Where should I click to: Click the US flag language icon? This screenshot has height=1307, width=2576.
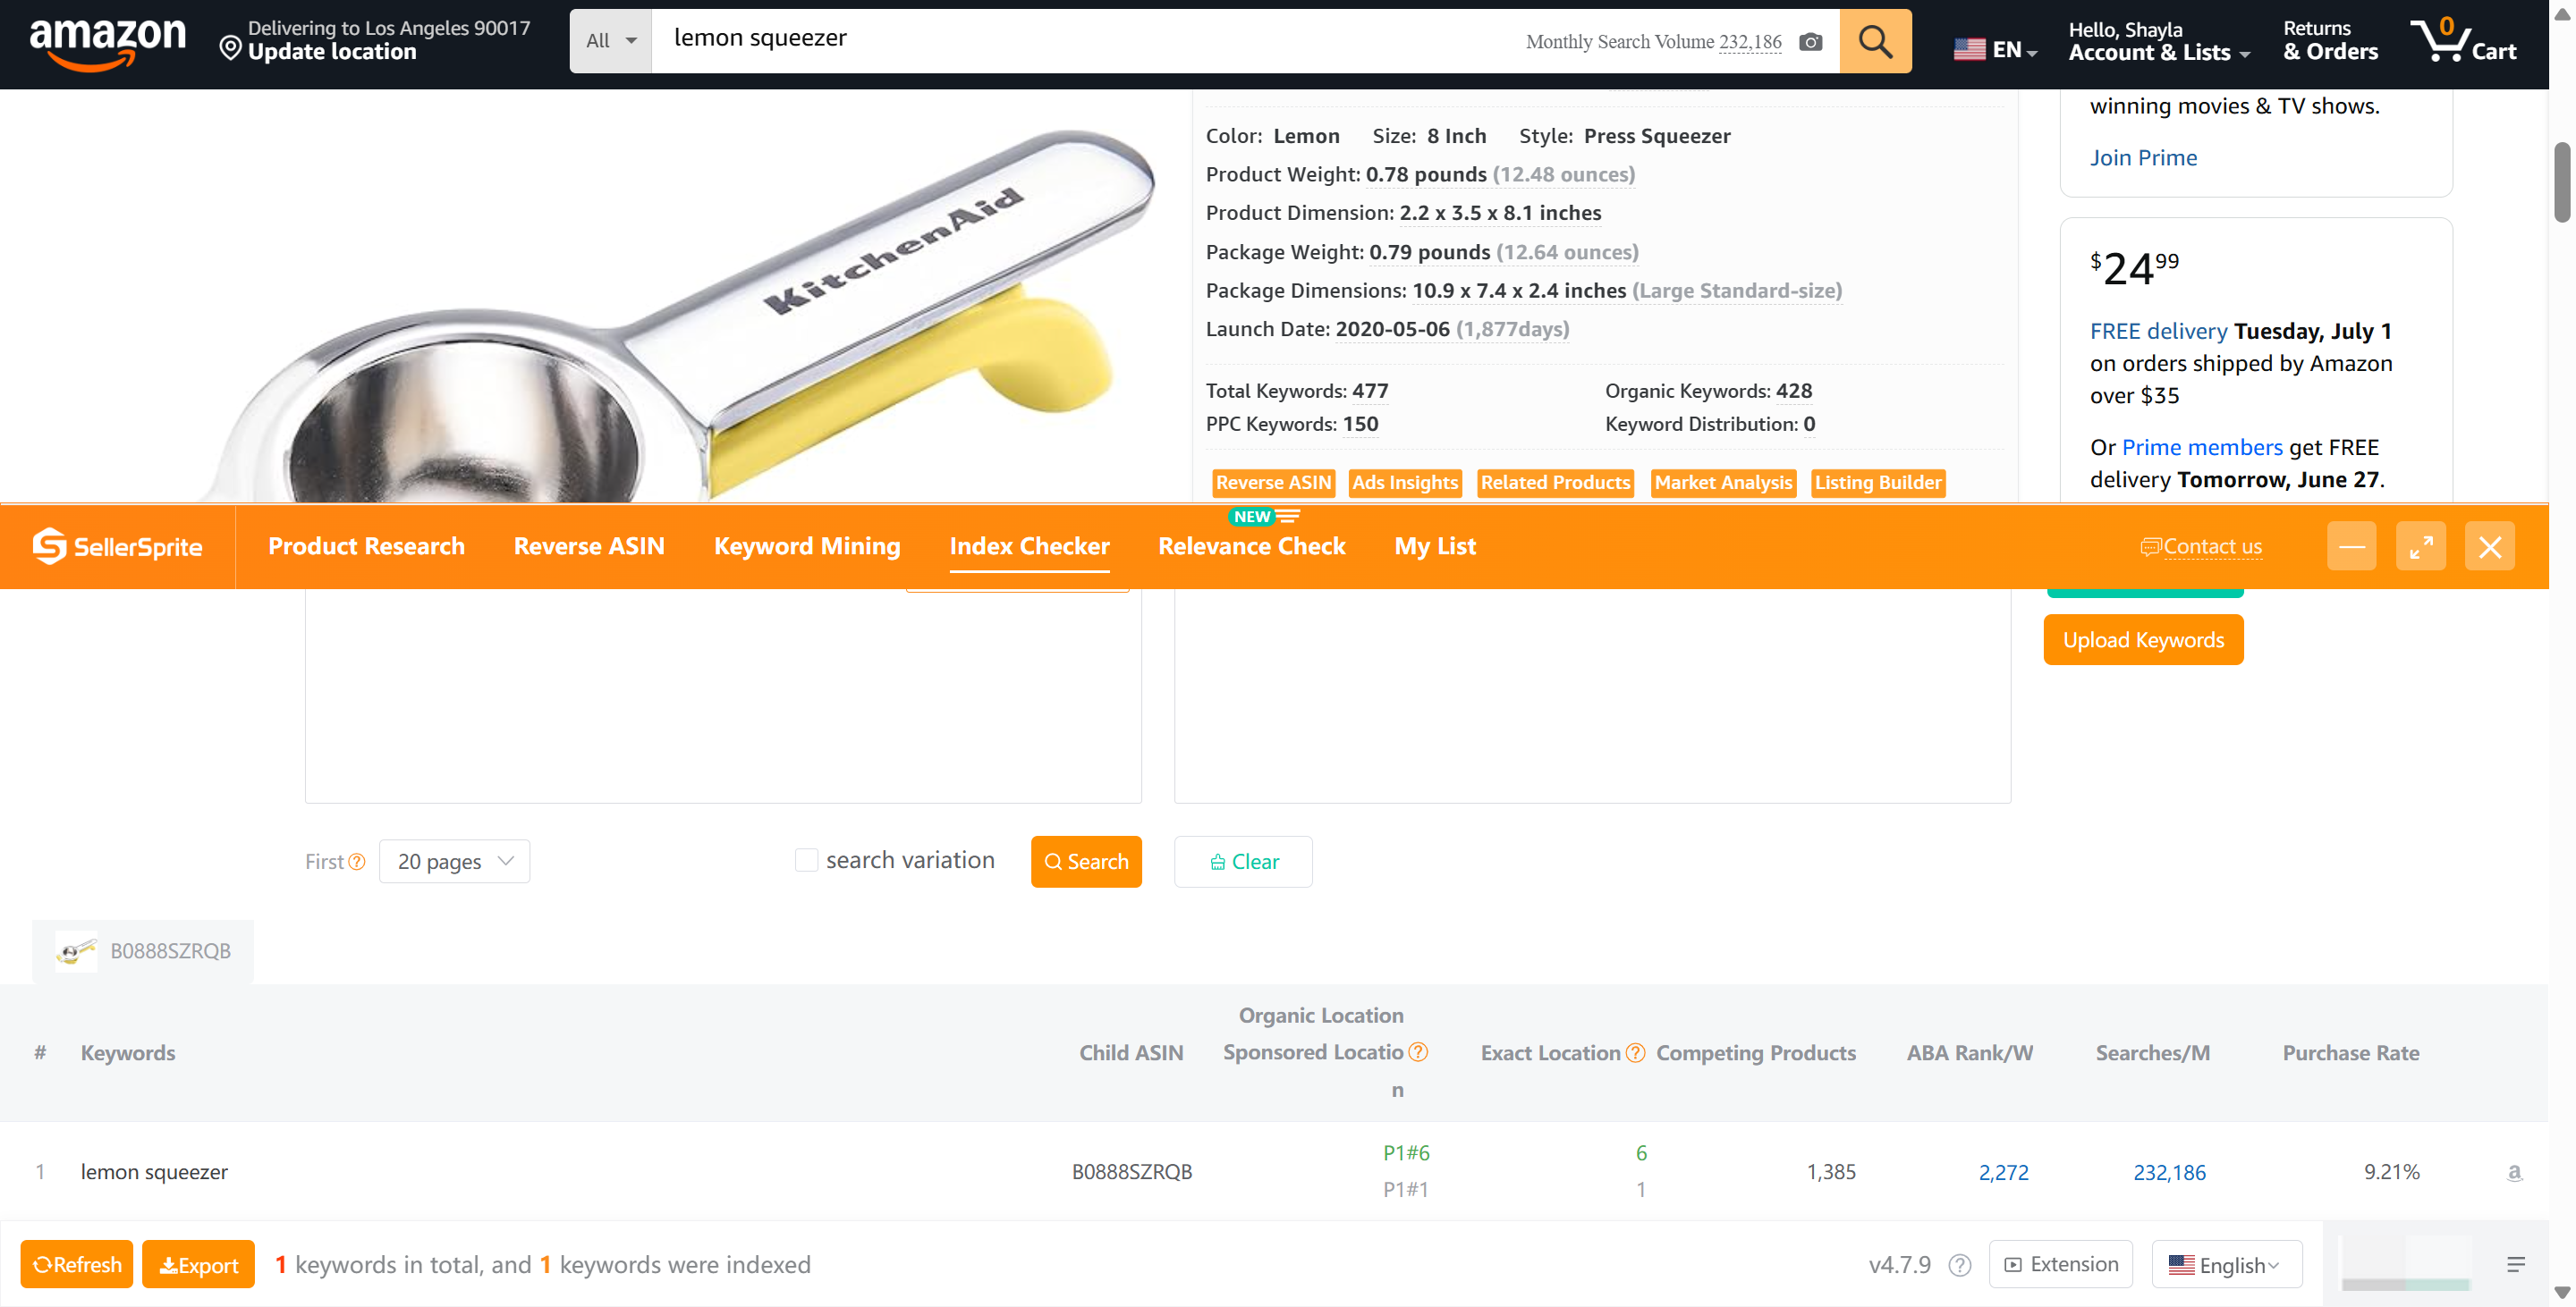point(1968,49)
